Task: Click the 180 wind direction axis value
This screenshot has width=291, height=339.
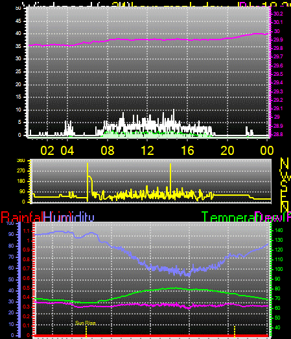Action: 21,181
